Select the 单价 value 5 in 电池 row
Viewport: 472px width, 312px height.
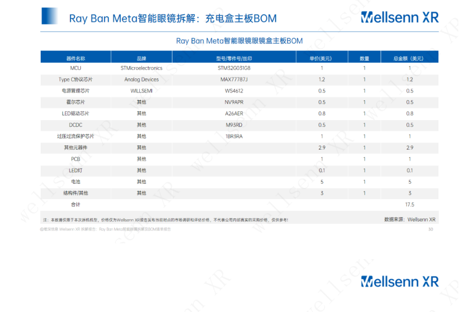pyautogui.click(x=322, y=182)
